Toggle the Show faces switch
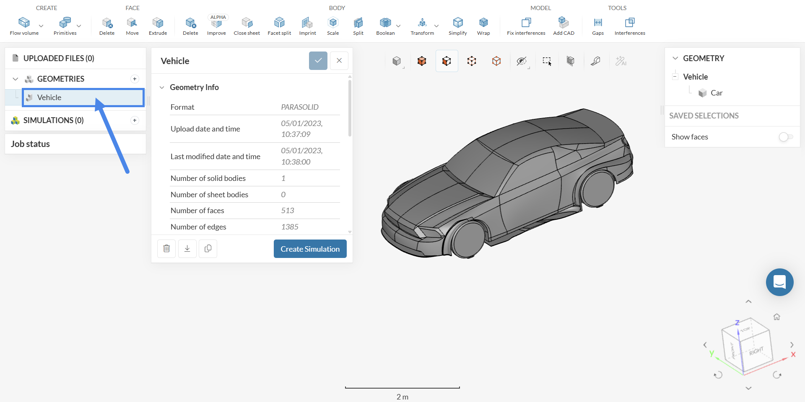The height and width of the screenshot is (402, 805). pos(785,137)
